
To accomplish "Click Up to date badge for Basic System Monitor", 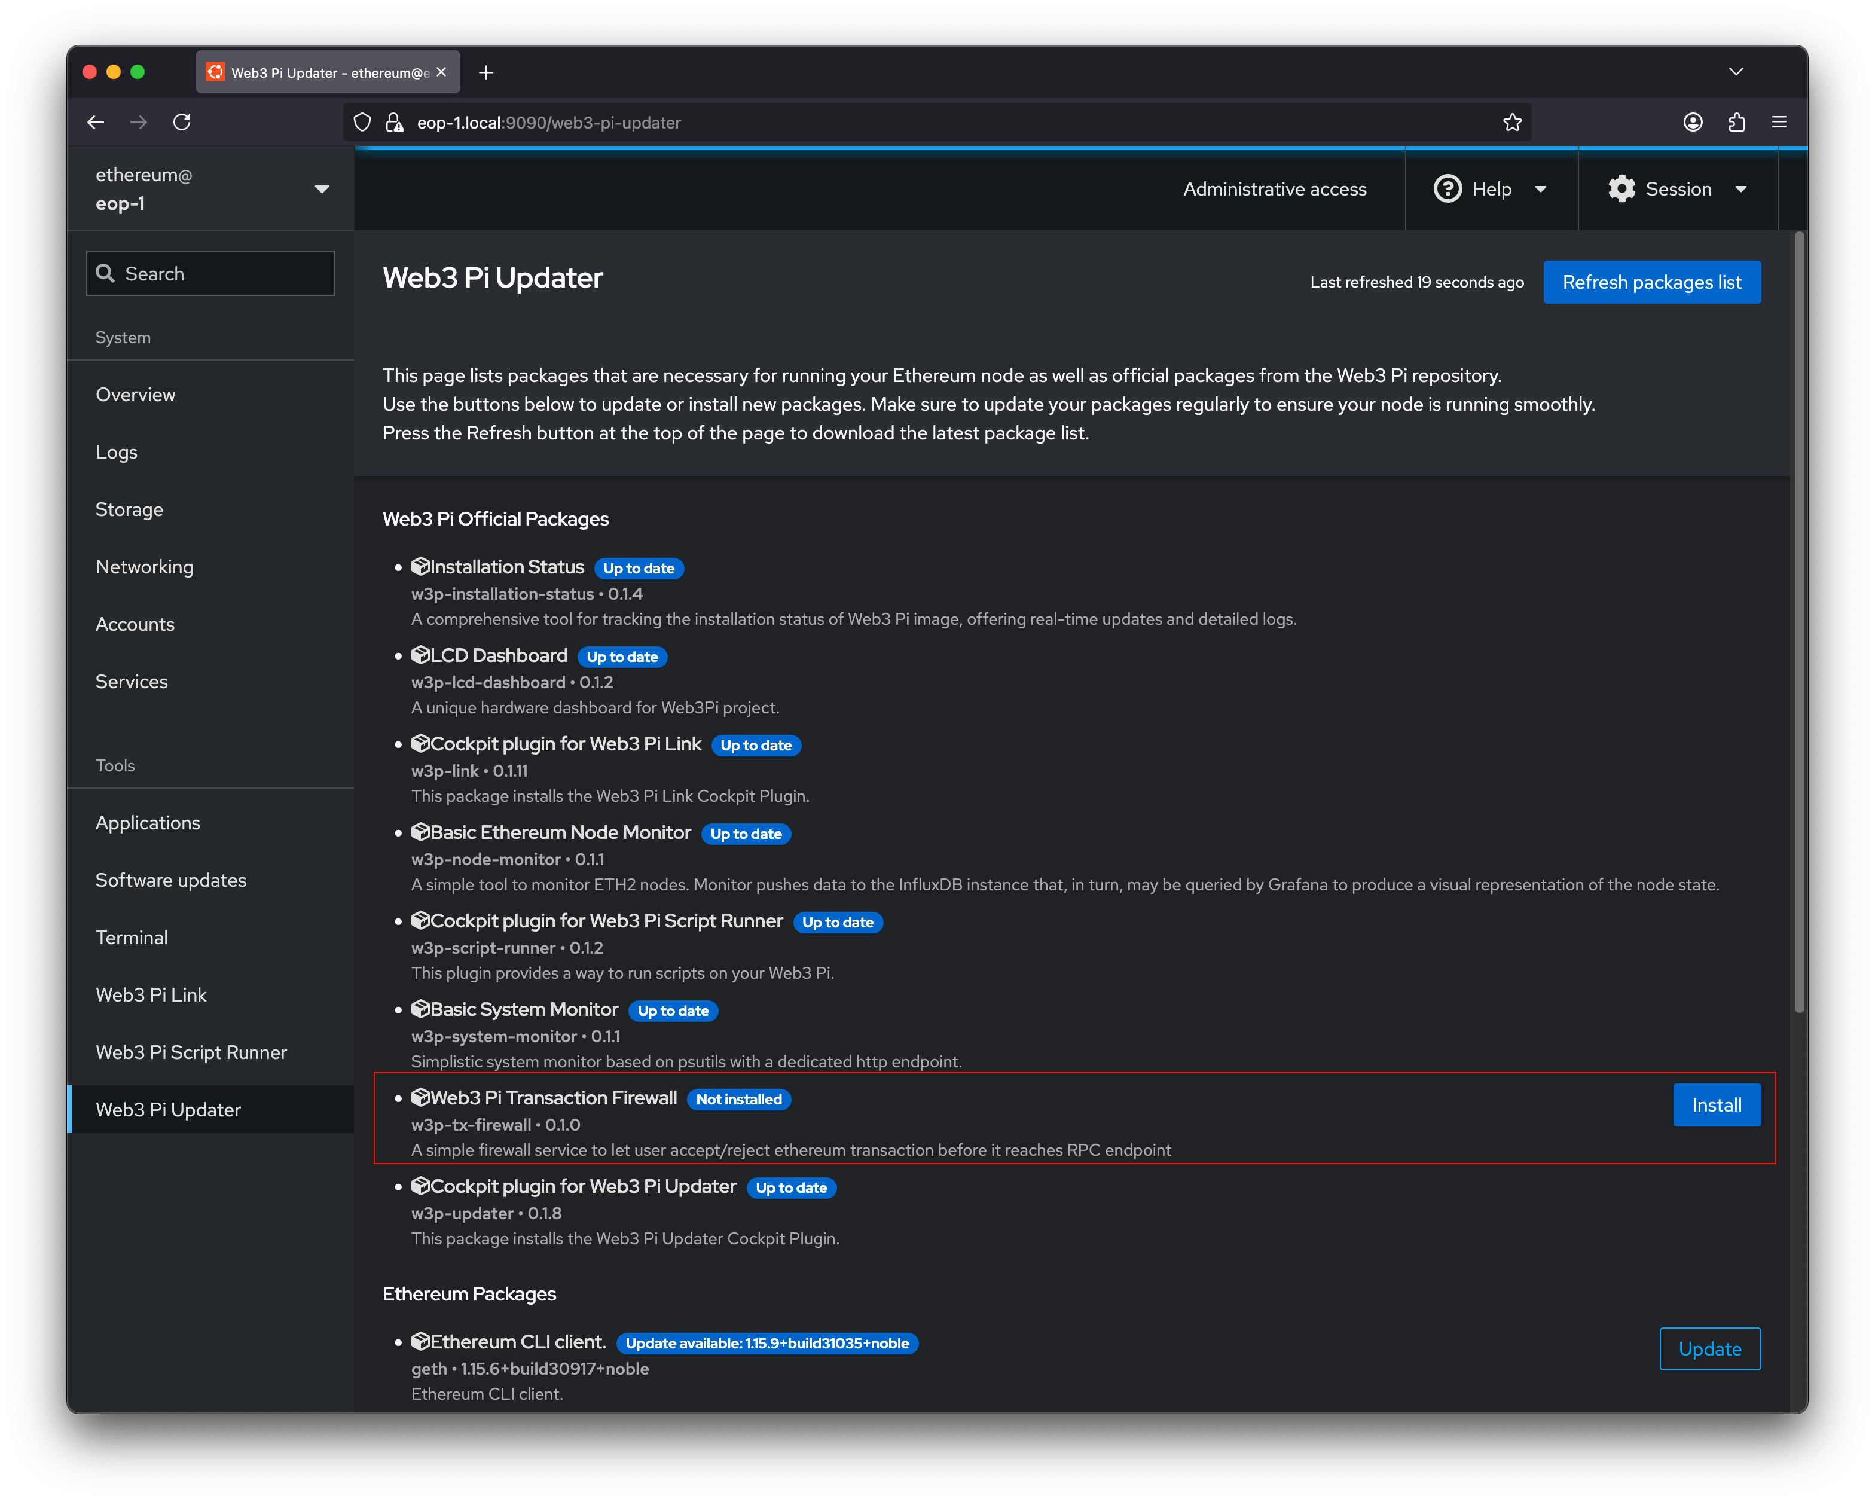I will (x=673, y=1011).
